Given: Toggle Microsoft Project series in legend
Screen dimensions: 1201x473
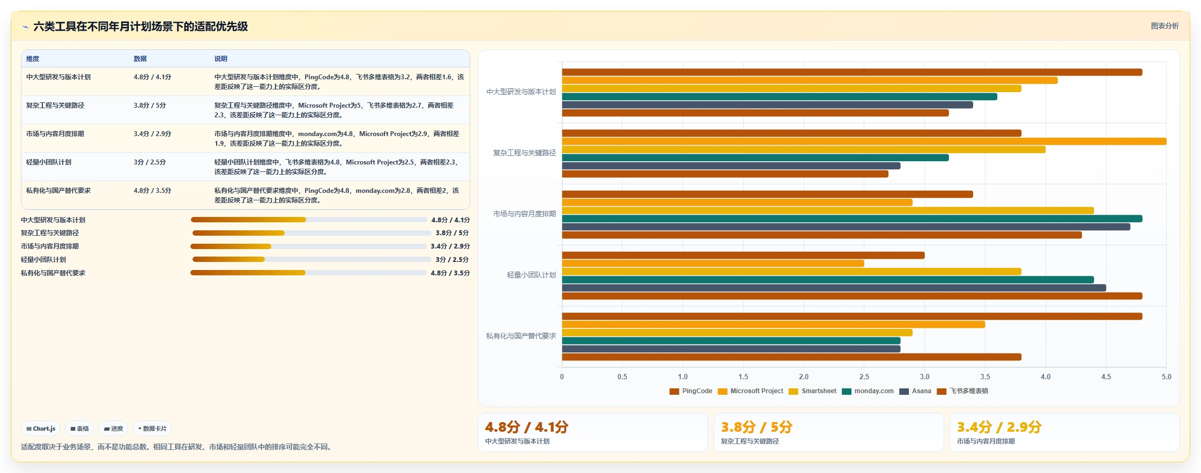Looking at the screenshot, I should (x=750, y=391).
